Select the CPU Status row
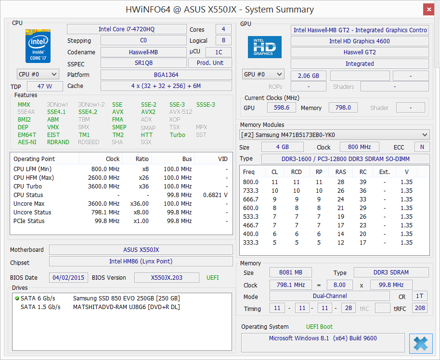The width and height of the screenshot is (440, 360). (x=121, y=195)
